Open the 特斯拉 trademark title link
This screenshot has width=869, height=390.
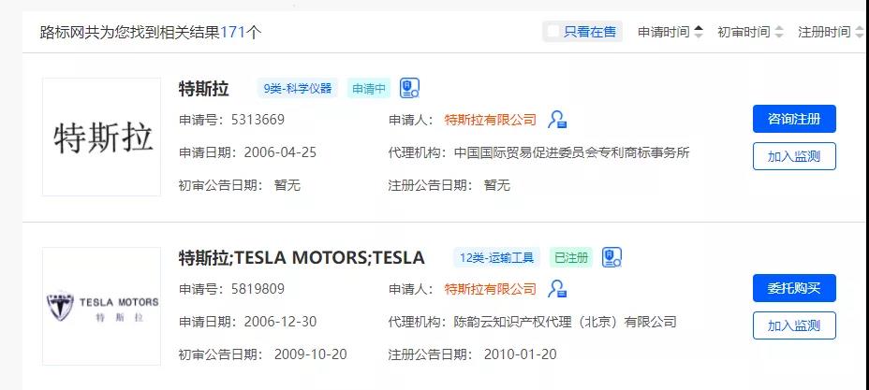203,89
